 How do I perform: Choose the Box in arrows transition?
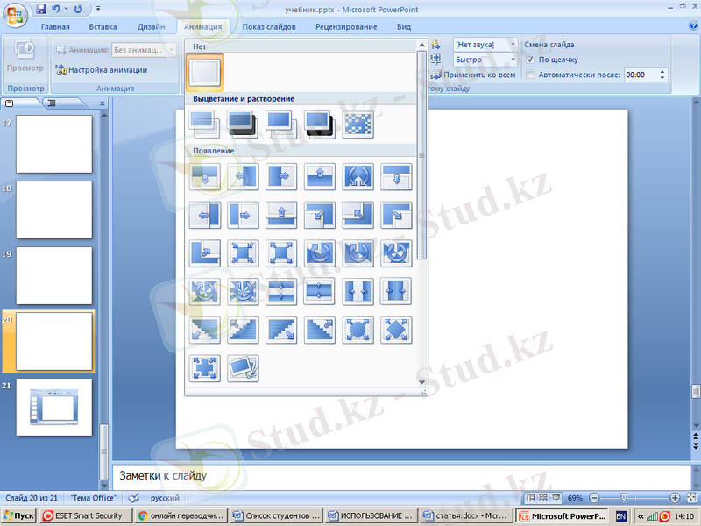[x=243, y=253]
